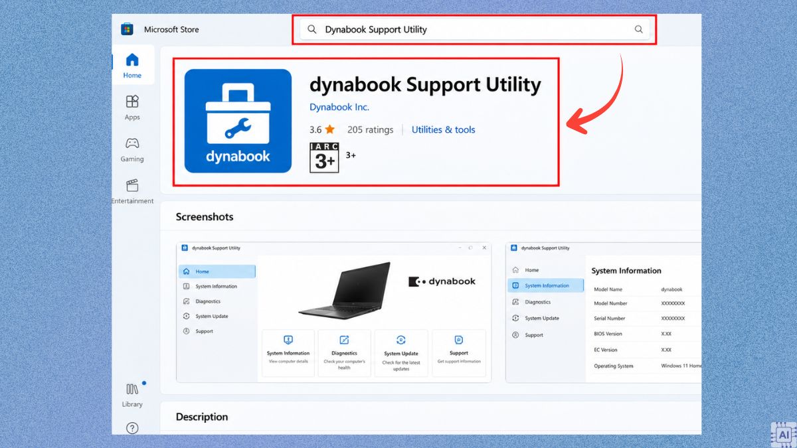This screenshot has width=797, height=448.
Task: Open the first screenshot showing the laptop home
Action: click(x=334, y=312)
